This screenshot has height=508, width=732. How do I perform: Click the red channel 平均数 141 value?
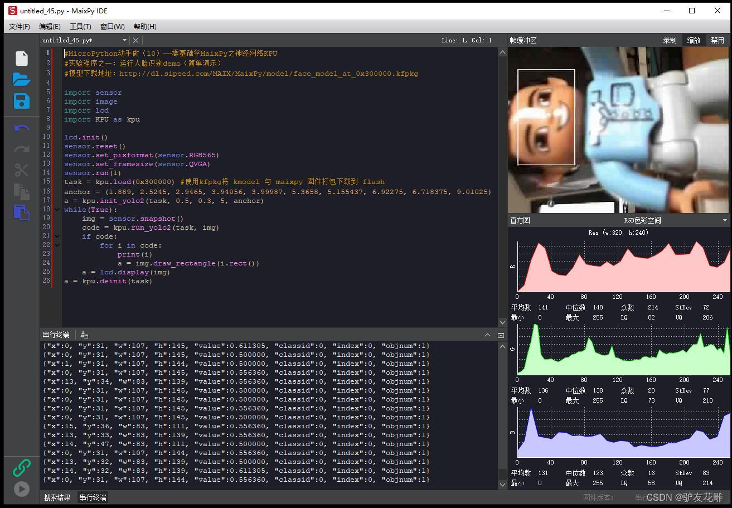coord(543,307)
